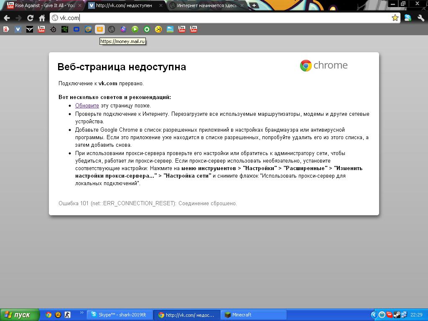Click the address bar showing vk.com

coord(225,18)
